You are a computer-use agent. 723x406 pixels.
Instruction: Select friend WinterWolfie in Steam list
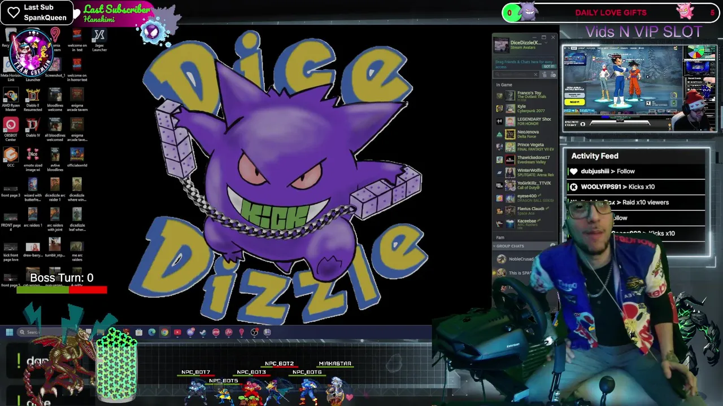tap(525, 173)
